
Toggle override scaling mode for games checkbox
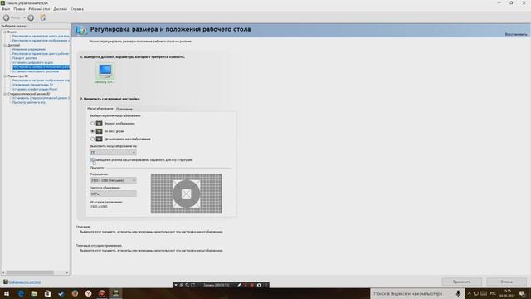pyautogui.click(x=92, y=159)
